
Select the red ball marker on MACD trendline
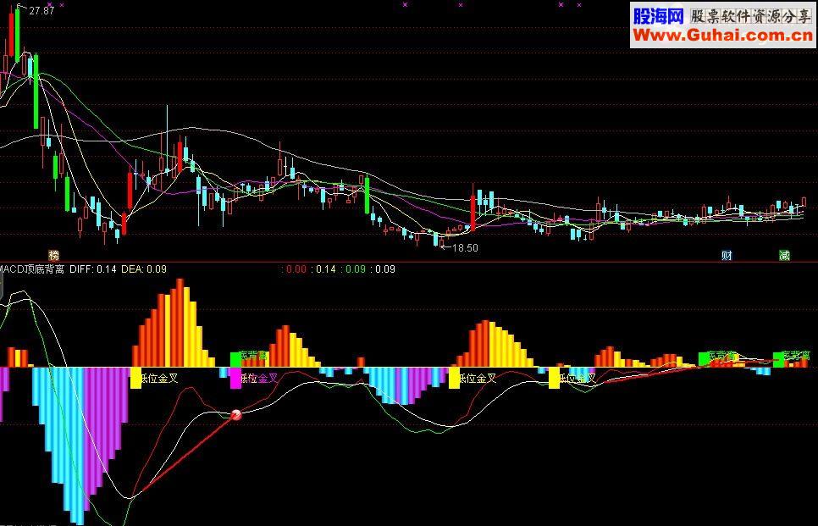[236, 414]
